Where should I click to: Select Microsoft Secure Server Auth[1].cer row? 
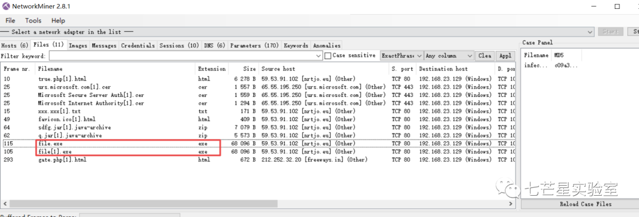pyautogui.click(x=258, y=95)
